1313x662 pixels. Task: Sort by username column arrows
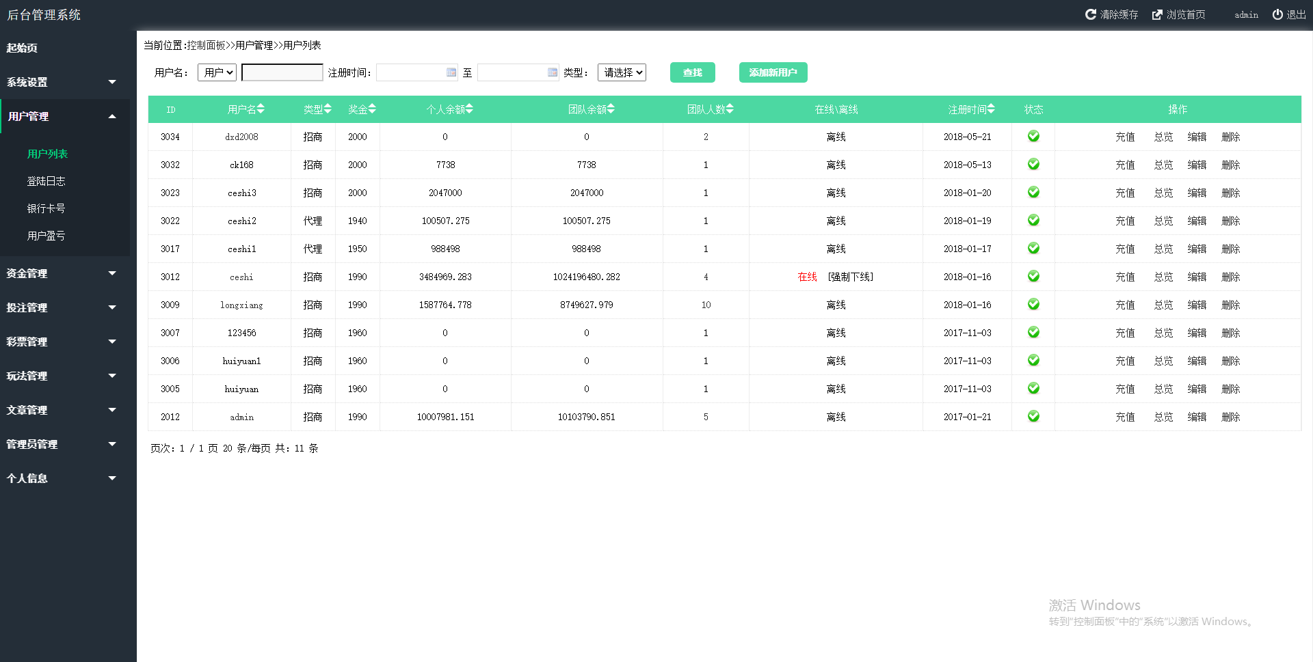click(x=261, y=109)
